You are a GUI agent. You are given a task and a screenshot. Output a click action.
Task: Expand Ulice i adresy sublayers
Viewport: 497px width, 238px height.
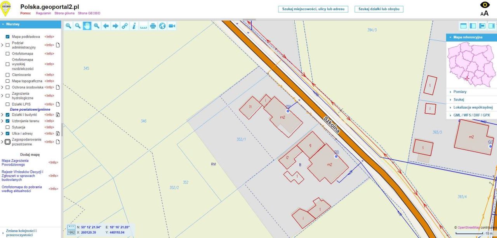pyautogui.click(x=2, y=134)
